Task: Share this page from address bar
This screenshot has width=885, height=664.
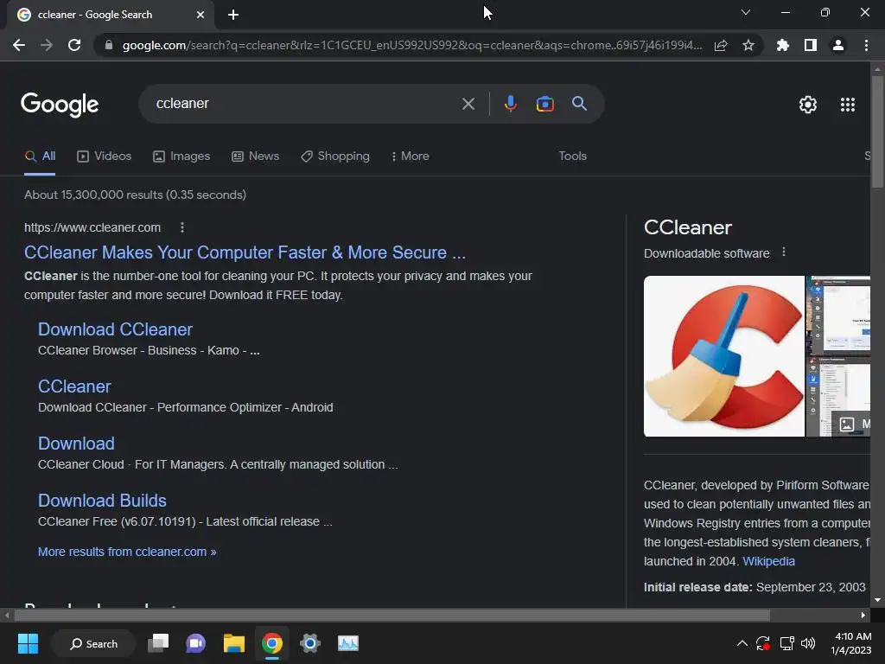Action: pos(721,45)
